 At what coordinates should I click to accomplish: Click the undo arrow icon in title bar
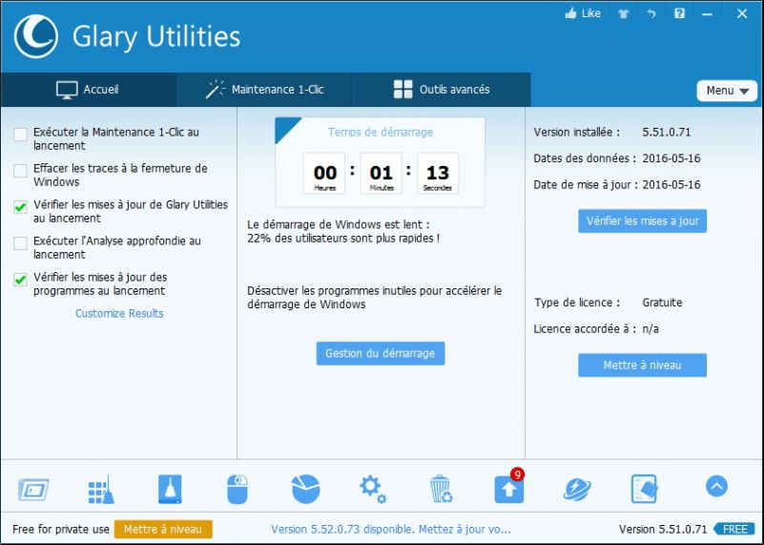(651, 13)
